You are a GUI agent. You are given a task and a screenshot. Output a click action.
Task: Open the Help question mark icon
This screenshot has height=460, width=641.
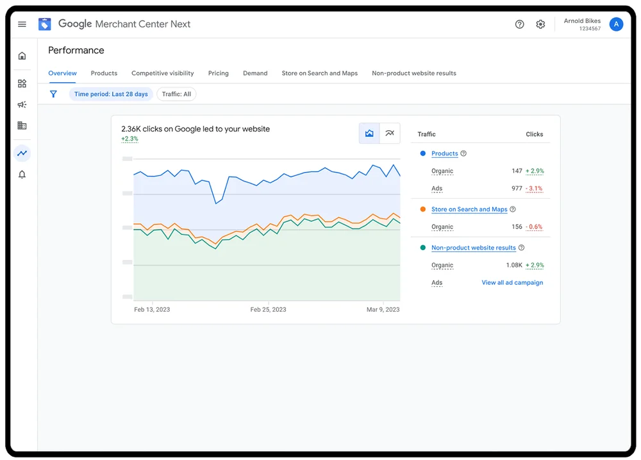pyautogui.click(x=519, y=24)
